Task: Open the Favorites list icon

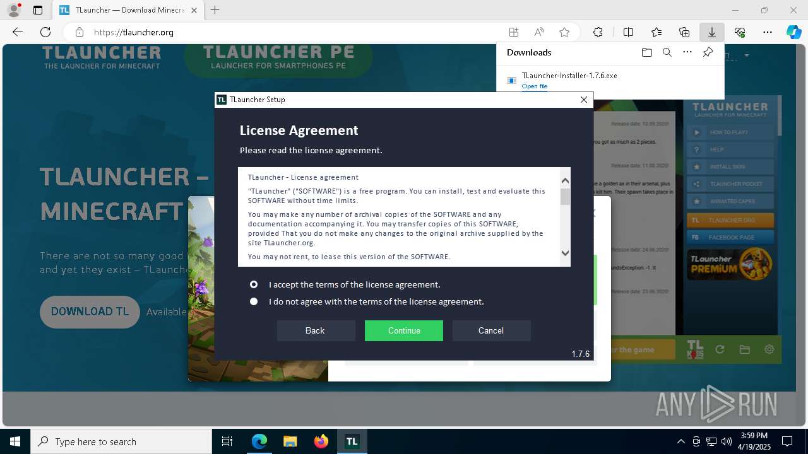Action: (656, 32)
